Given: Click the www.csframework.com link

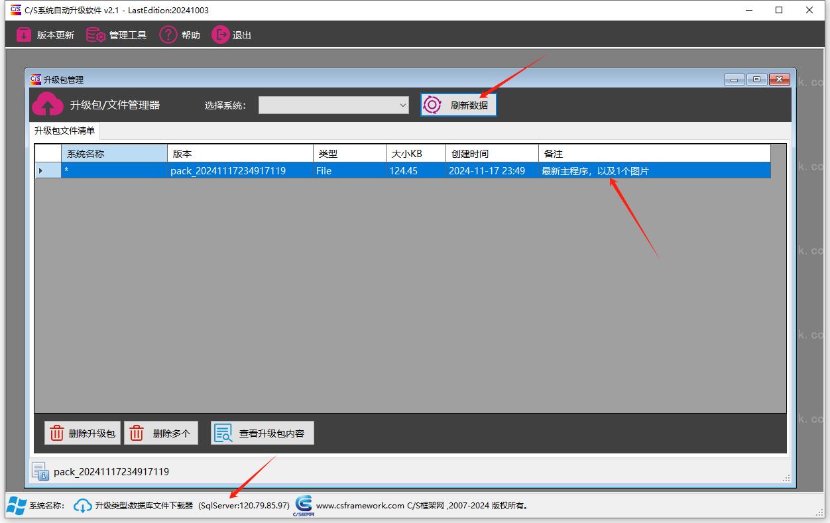Looking at the screenshot, I should tap(360, 506).
